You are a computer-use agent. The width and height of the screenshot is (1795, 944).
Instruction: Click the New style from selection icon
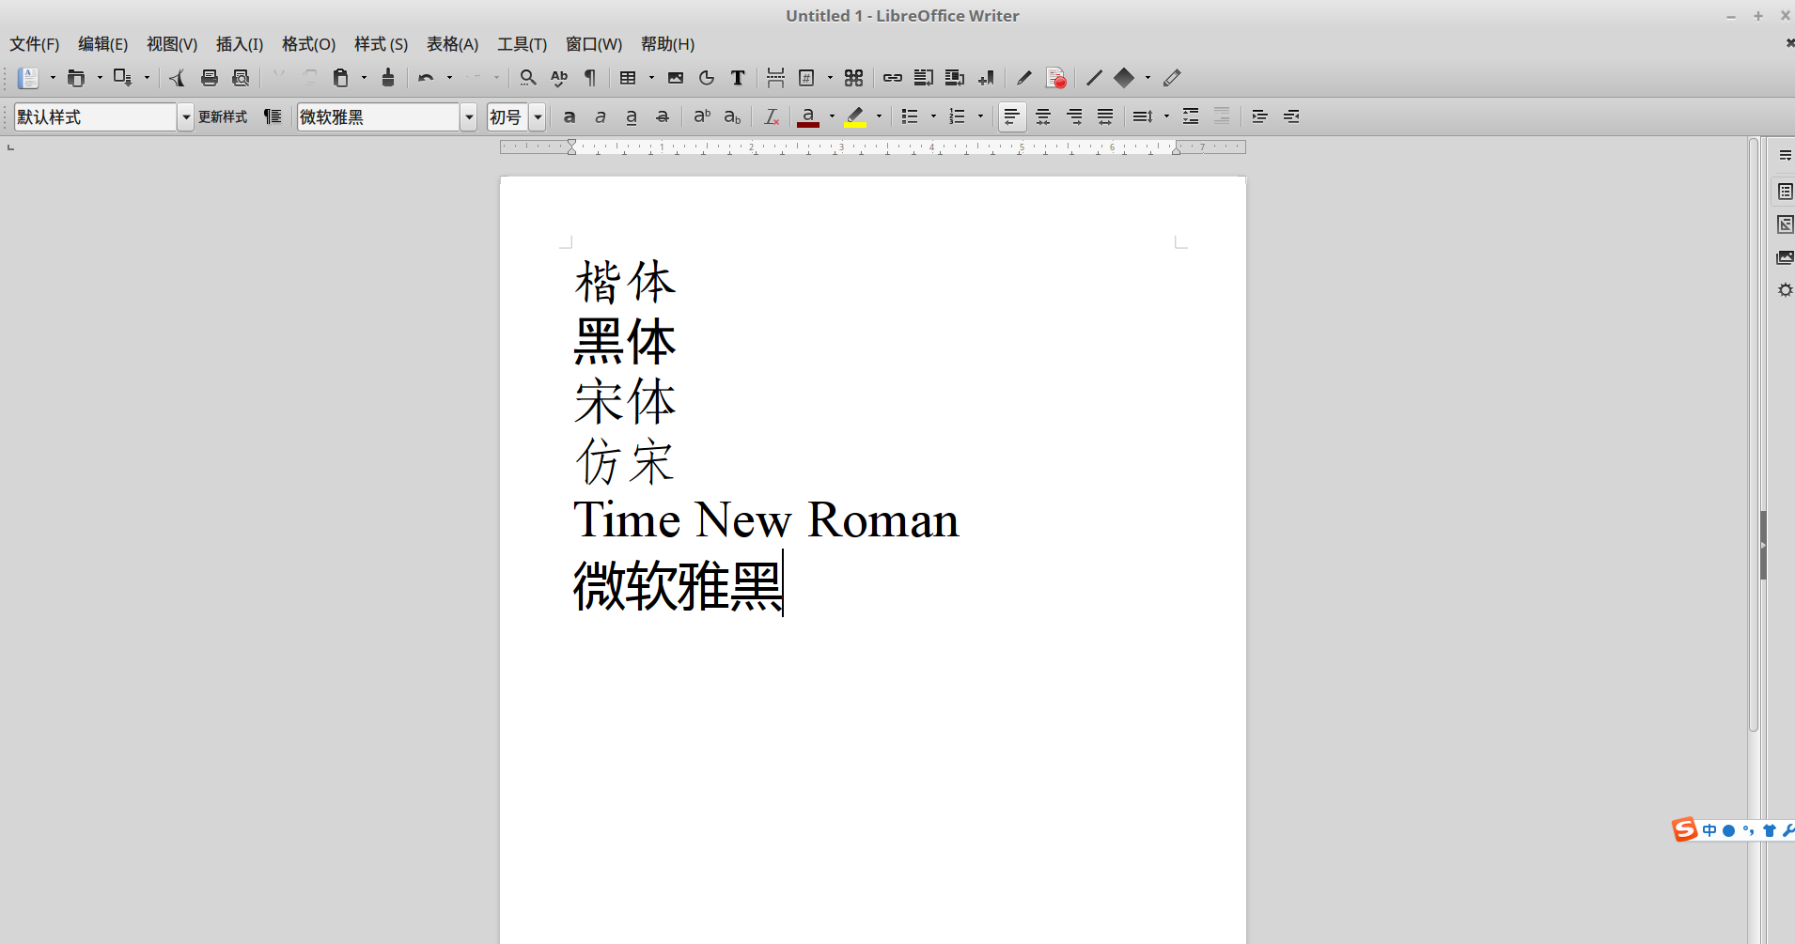(x=273, y=116)
